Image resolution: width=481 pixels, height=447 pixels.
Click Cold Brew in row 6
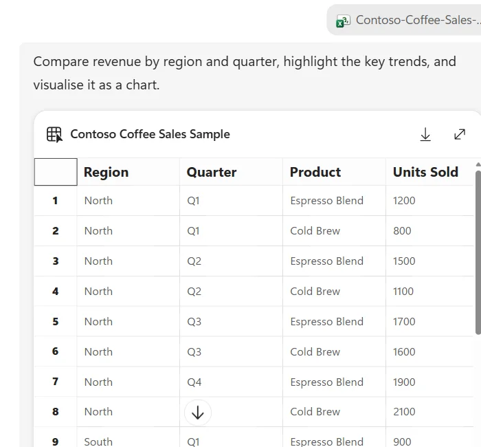334,351
